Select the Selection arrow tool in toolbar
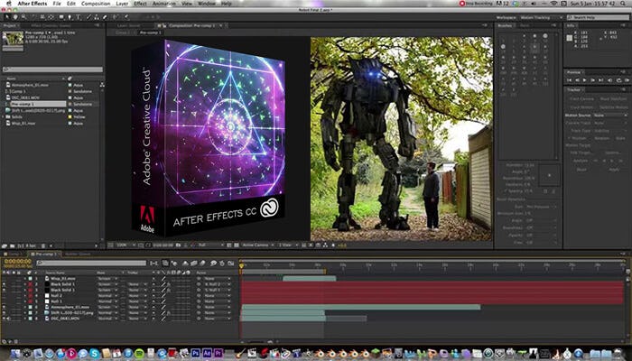 (7, 17)
